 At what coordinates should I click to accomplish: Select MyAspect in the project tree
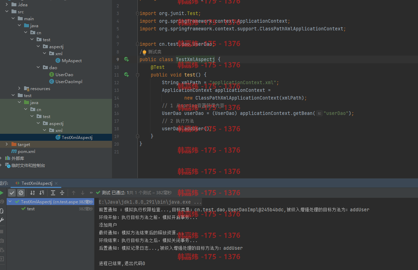(72, 60)
